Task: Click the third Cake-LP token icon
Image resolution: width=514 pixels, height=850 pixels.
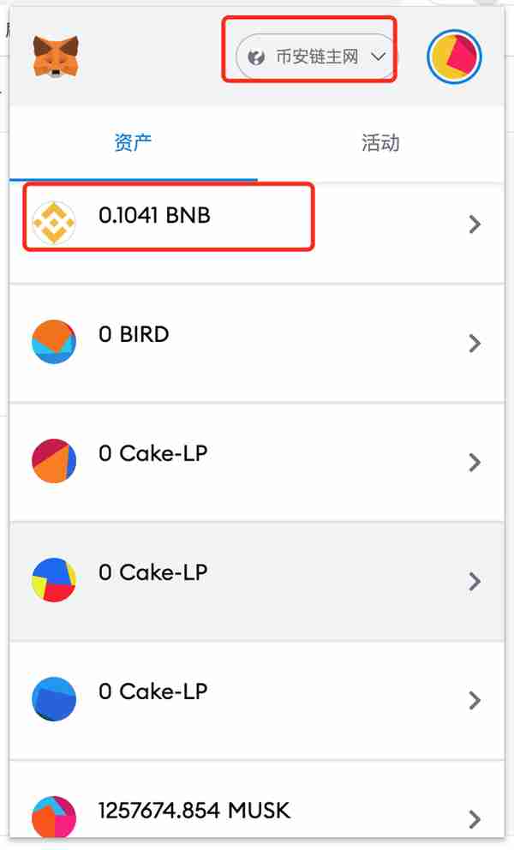Action: pyautogui.click(x=54, y=699)
